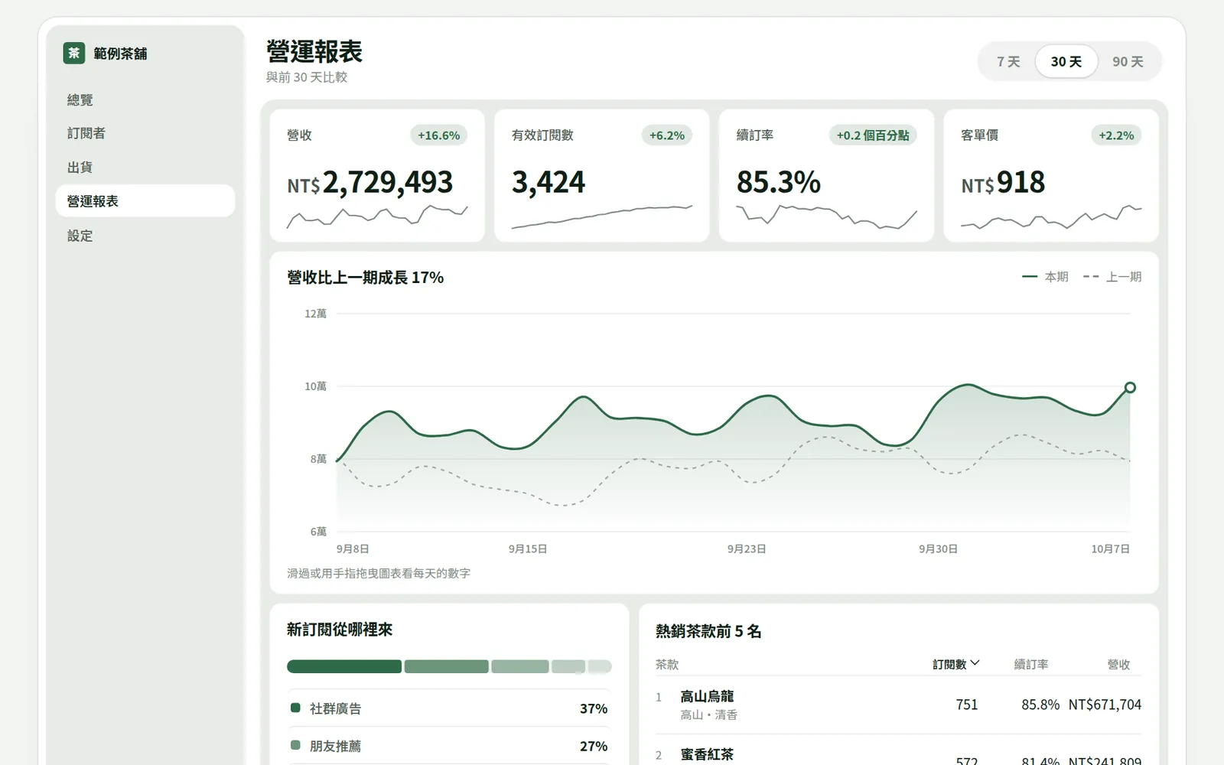
Task: Click the 新訂閱從哪裡來 heading
Action: tap(340, 630)
